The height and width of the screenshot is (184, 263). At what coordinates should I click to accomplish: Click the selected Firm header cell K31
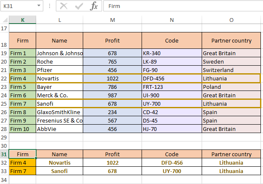pyautogui.click(x=22, y=154)
